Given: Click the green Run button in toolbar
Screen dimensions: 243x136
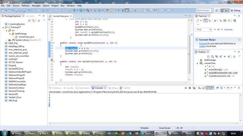Looking at the screenshot, I should click(81, 10).
